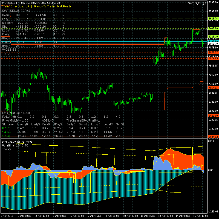The image size is (219, 219).
Task: Select the yellow 8405.60 price level tag
Action: click(x=213, y=28)
